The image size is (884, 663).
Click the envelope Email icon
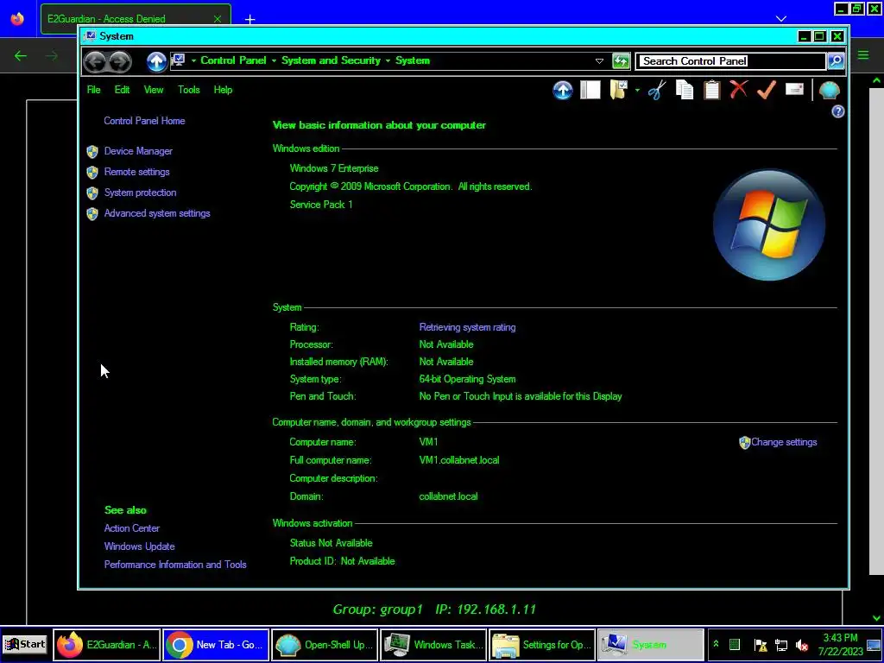point(794,89)
